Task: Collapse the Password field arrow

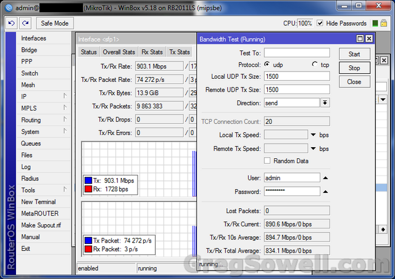Action: 325,192
